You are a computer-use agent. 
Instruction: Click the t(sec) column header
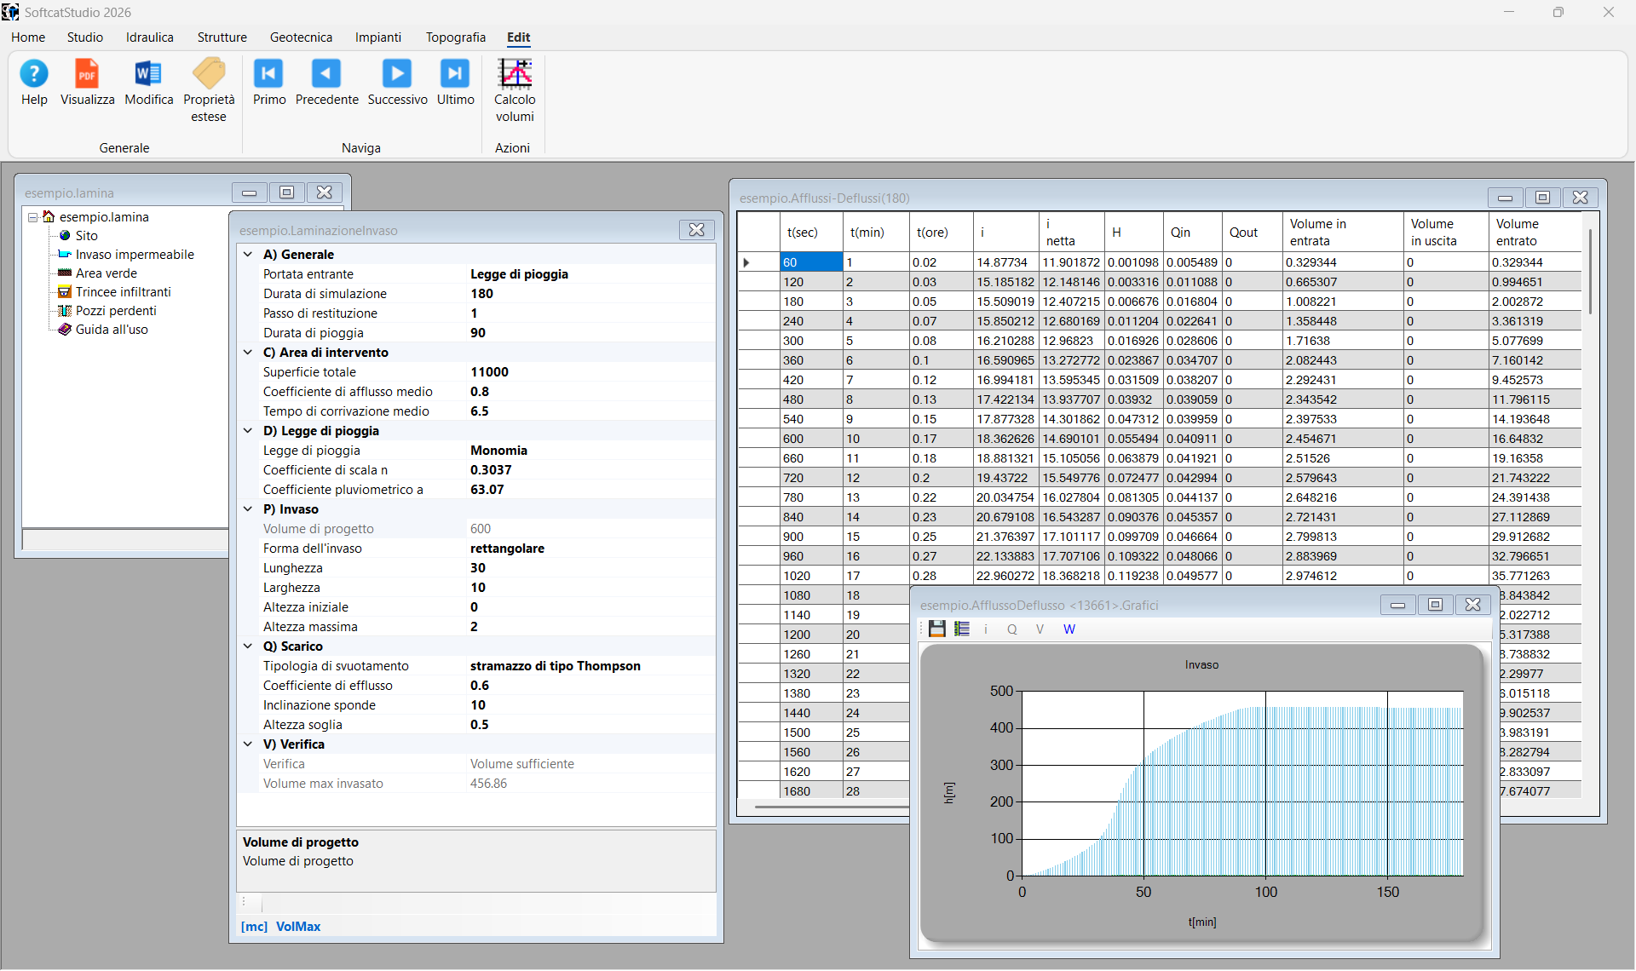click(811, 233)
